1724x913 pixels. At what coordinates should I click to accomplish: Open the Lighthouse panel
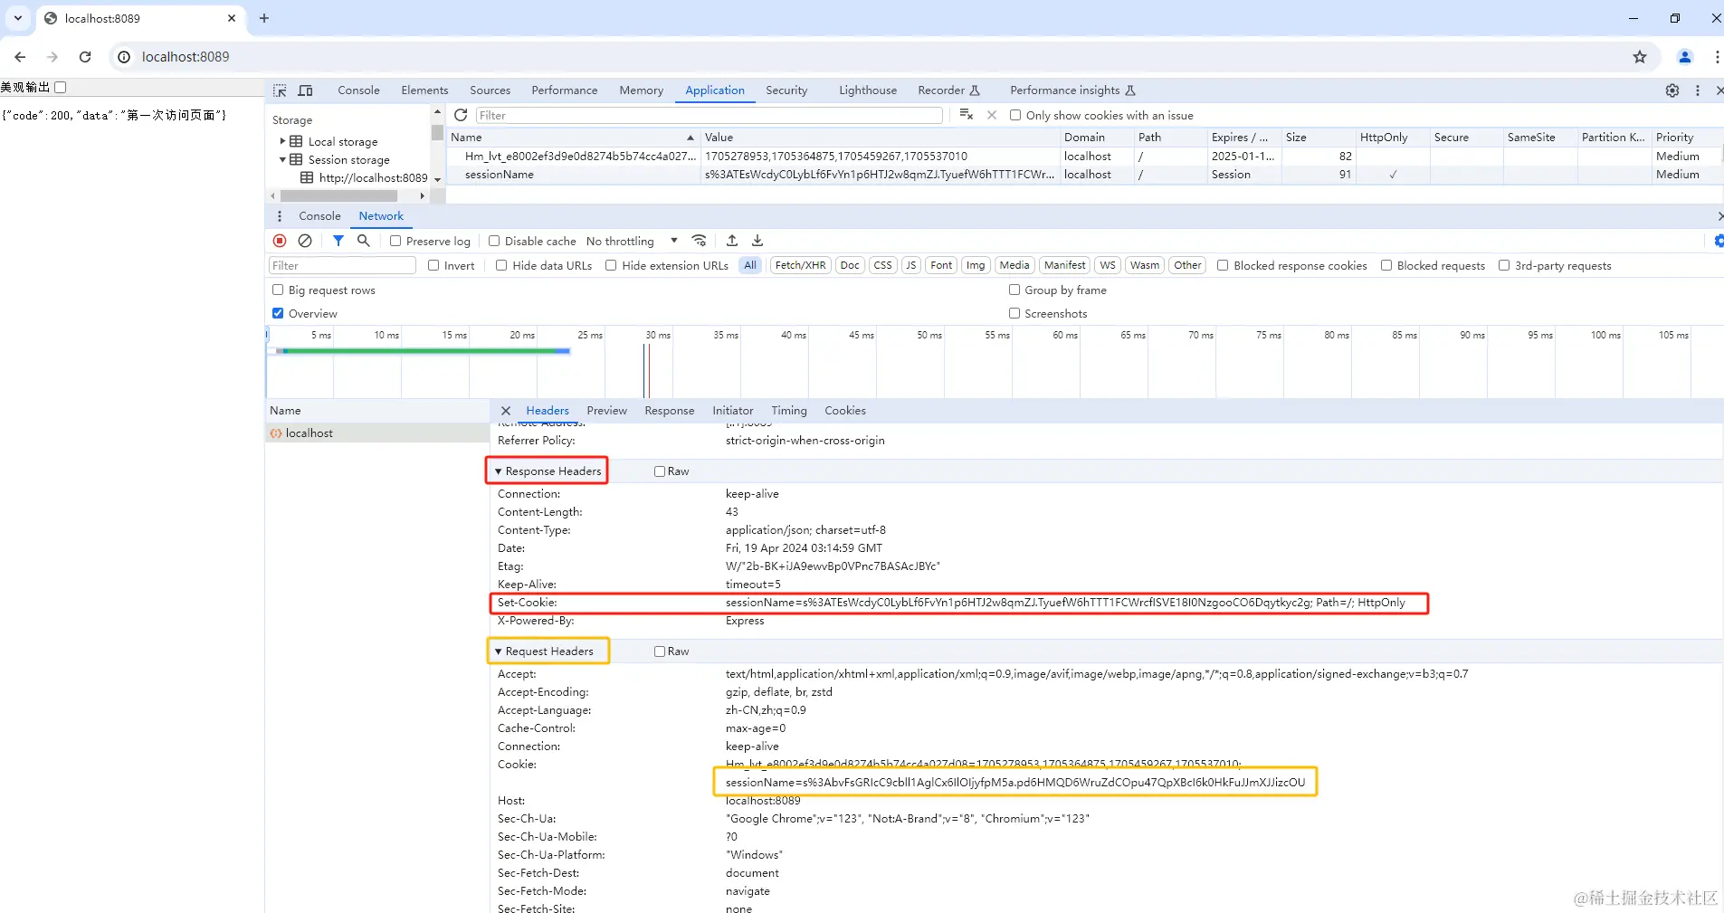pos(868,90)
